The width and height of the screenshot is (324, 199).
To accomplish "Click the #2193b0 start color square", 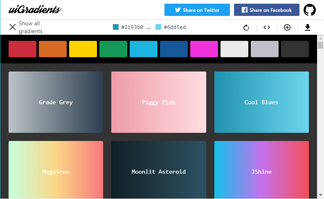I will (x=116, y=27).
